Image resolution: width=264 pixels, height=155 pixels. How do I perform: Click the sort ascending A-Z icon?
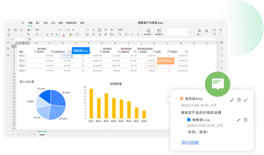click(214, 30)
